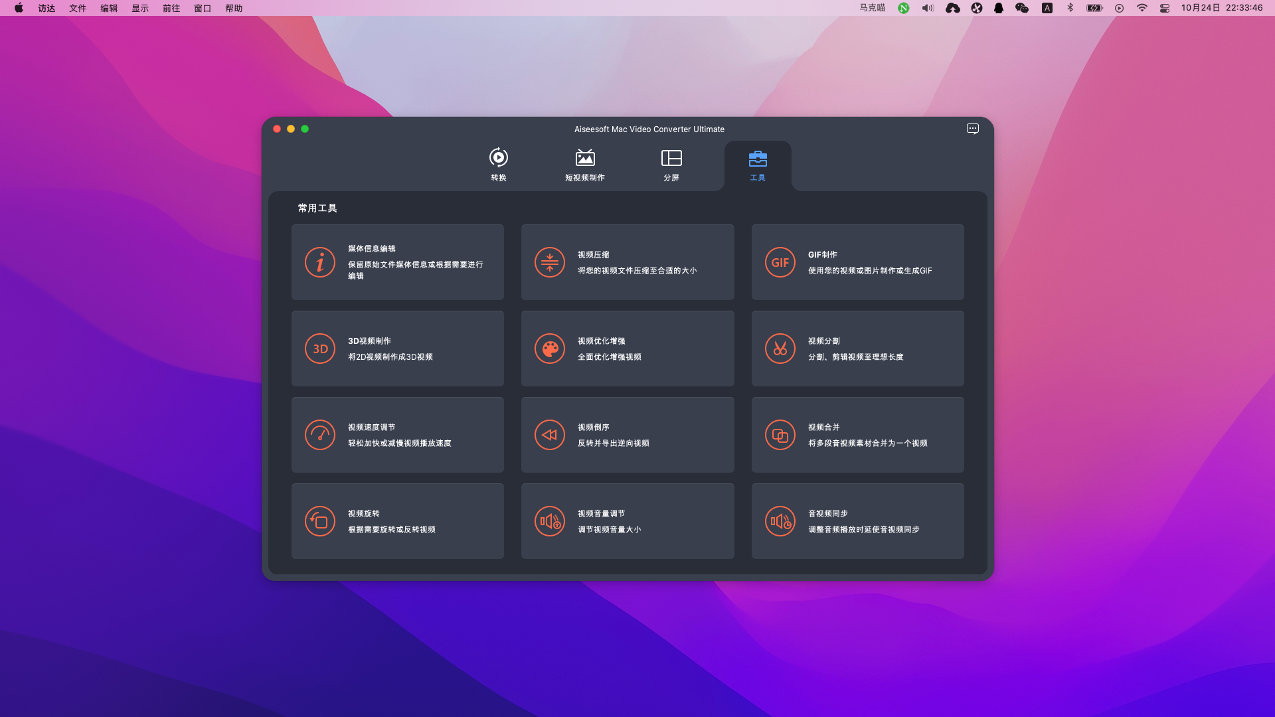1275x717 pixels.
Task: Open the GIF maker icon
Action: pos(780,262)
